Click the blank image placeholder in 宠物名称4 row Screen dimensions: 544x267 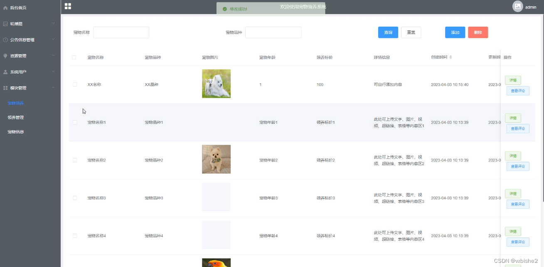pos(216,235)
